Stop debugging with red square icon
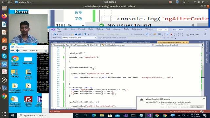This screenshot has width=210, height=118. 171,34
